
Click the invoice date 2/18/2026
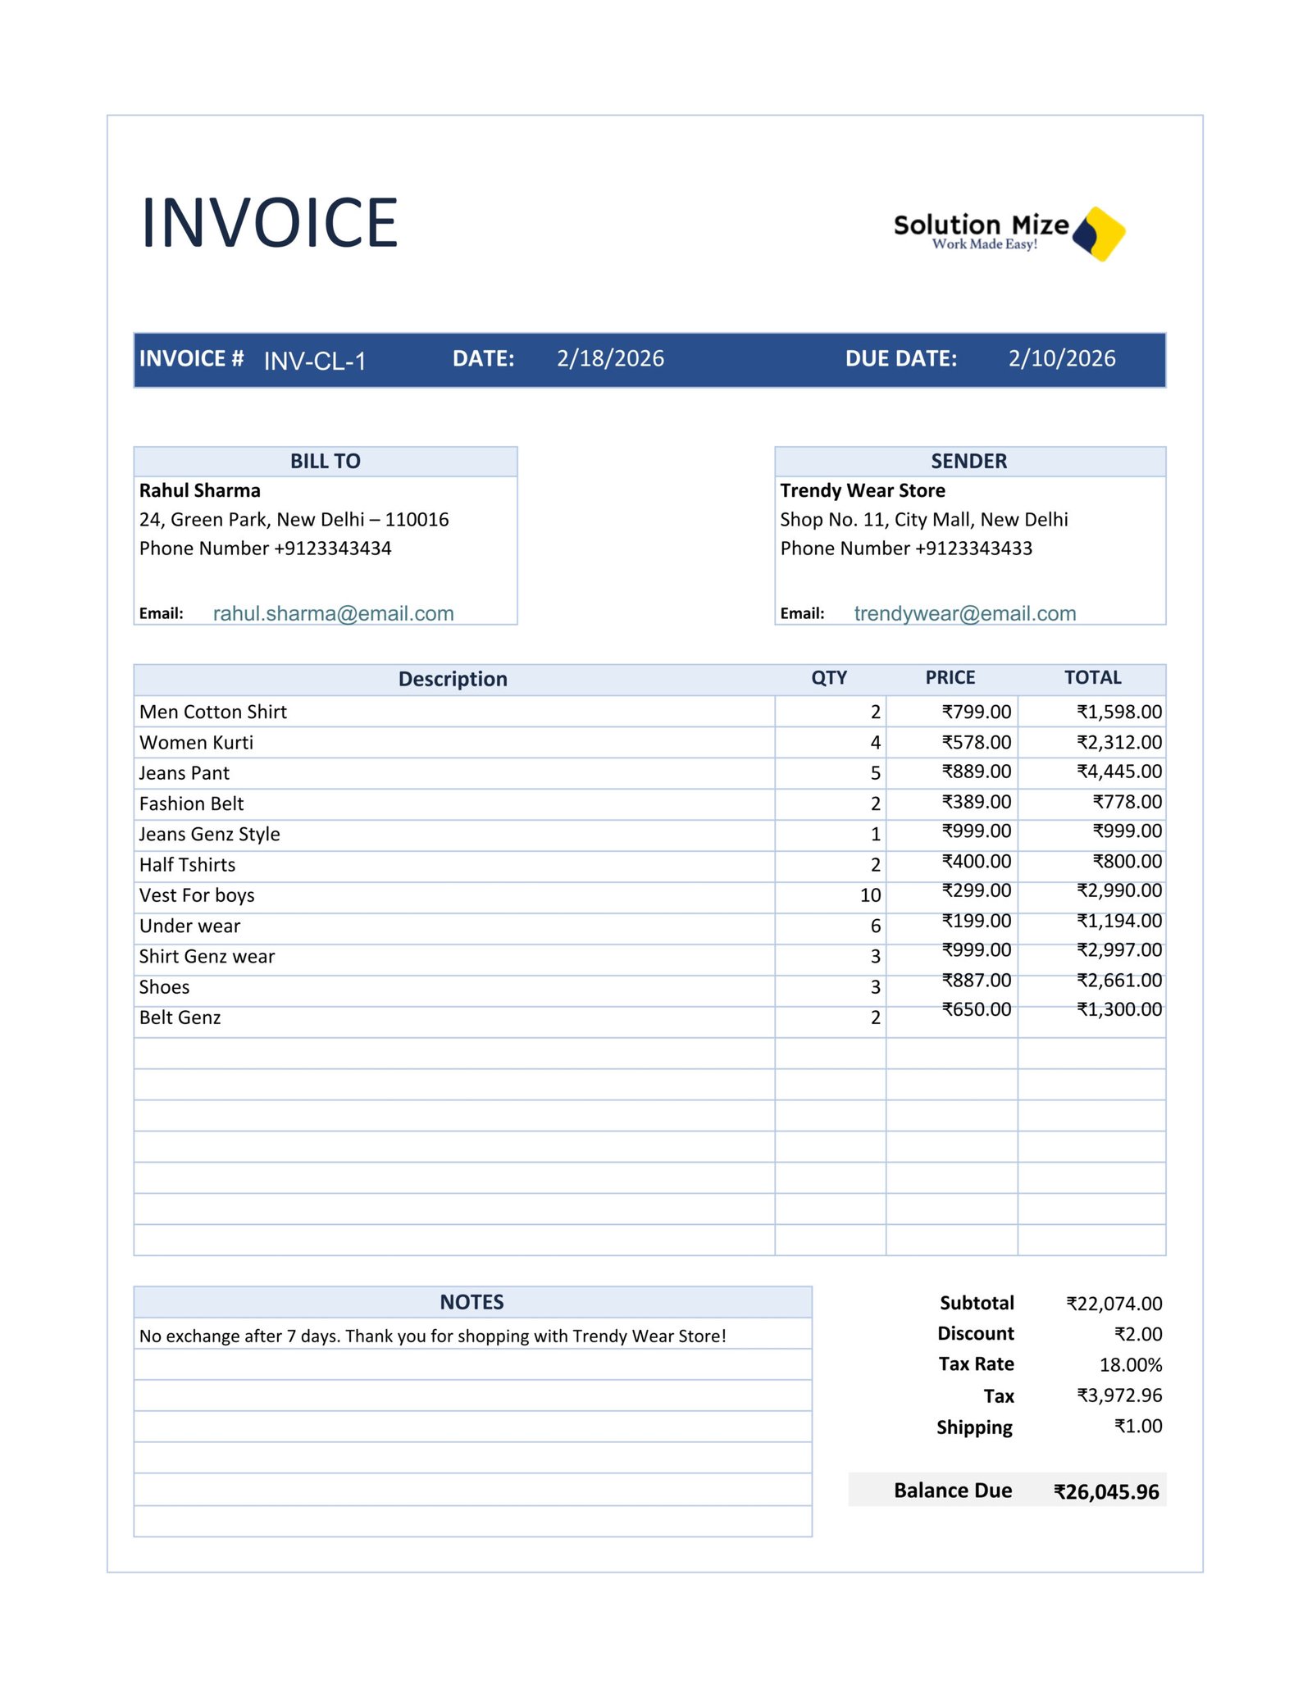610,359
